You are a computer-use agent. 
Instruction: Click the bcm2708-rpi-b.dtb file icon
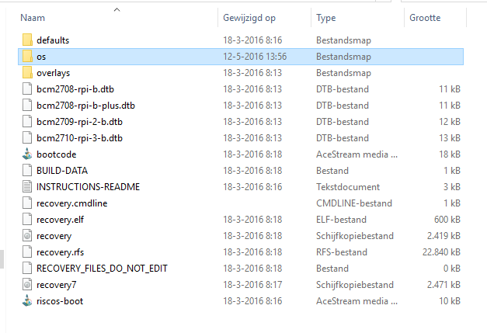[27, 89]
